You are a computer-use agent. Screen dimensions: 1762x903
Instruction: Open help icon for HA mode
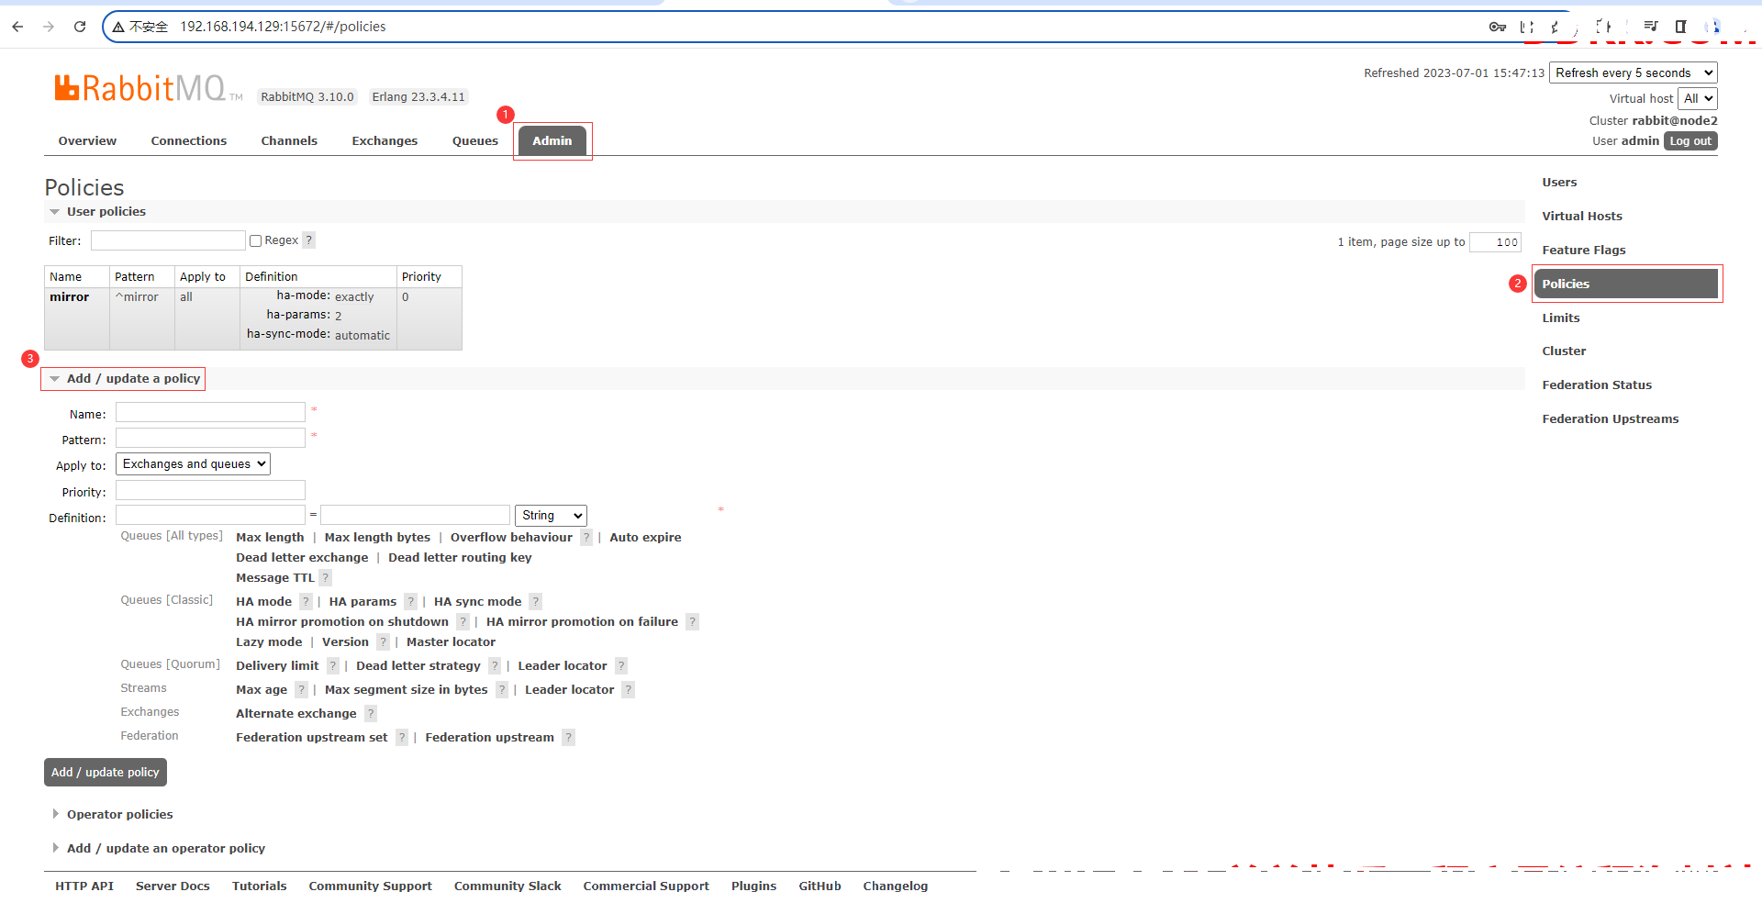[x=306, y=602]
